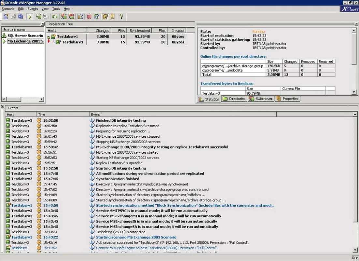Click the Host column header in Events
The height and width of the screenshot is (261, 359).
pyautogui.click(x=21, y=115)
